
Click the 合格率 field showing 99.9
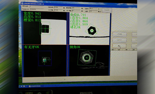[94, 9]
